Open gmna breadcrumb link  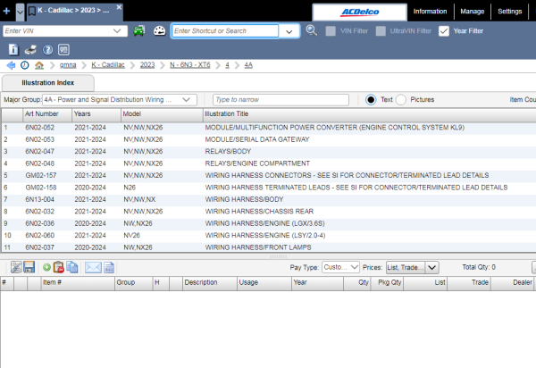(x=68, y=65)
